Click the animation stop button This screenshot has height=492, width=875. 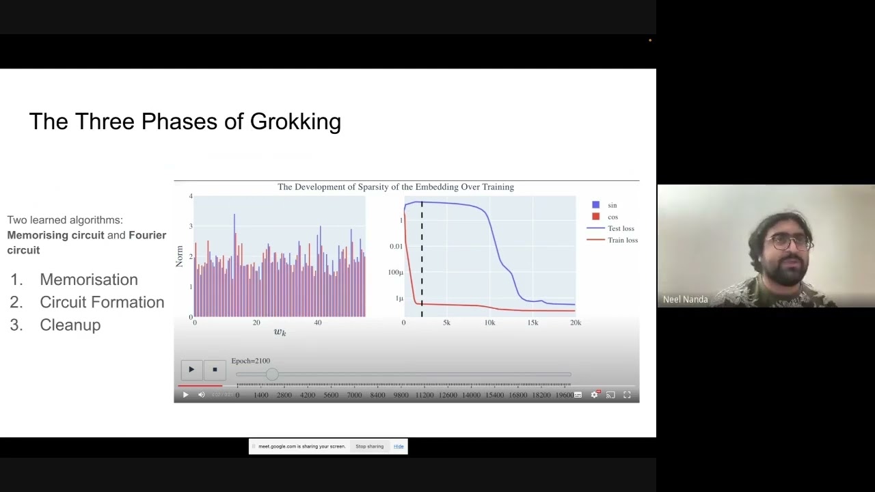(x=215, y=370)
